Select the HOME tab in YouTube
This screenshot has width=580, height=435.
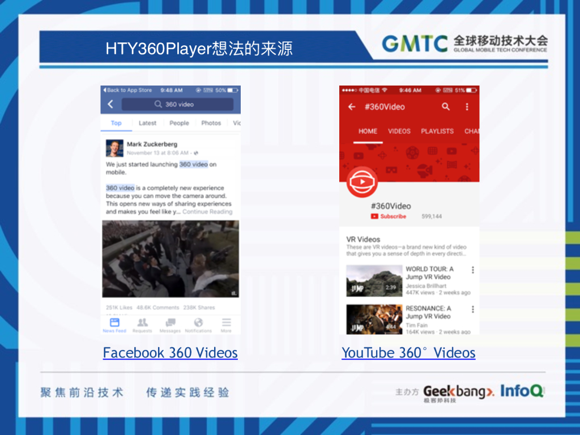368,131
